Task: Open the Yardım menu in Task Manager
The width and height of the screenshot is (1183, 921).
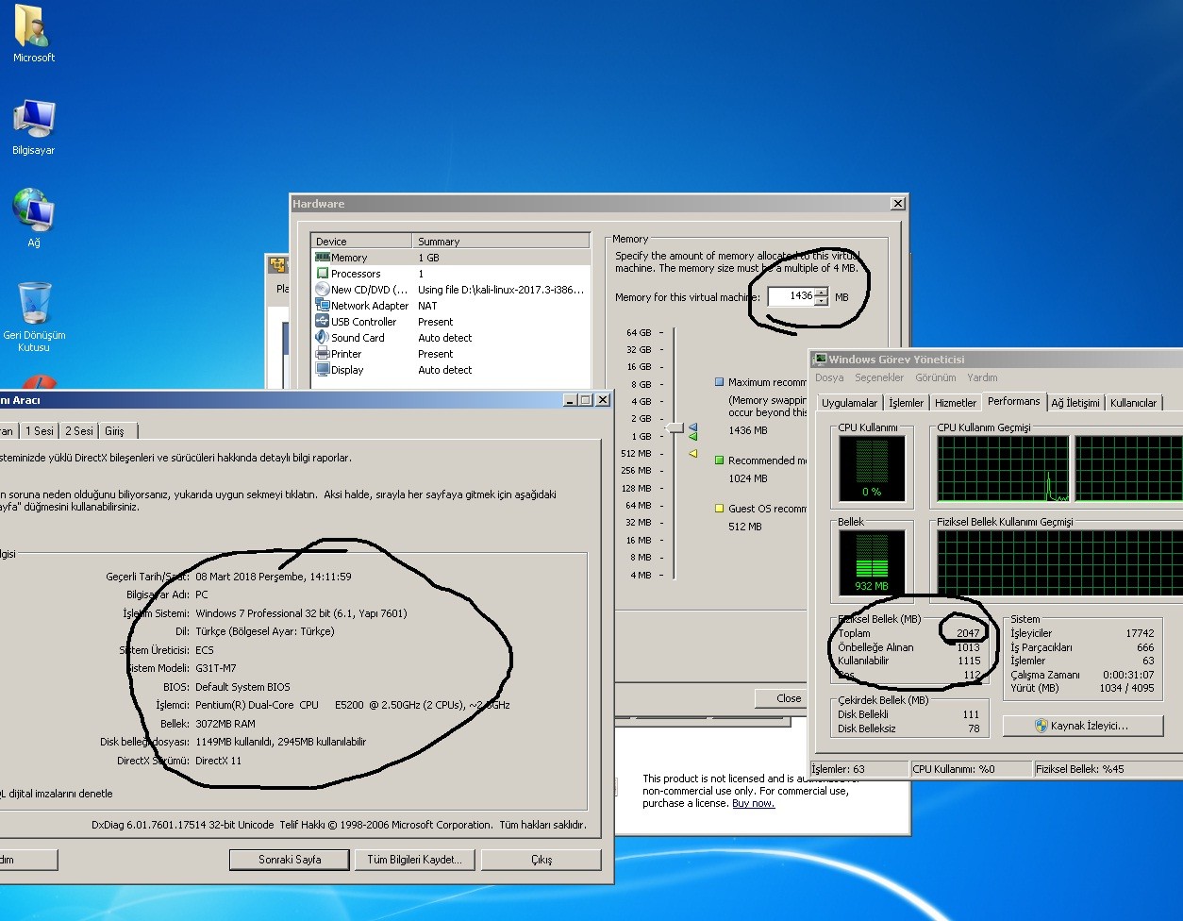Action: click(982, 377)
